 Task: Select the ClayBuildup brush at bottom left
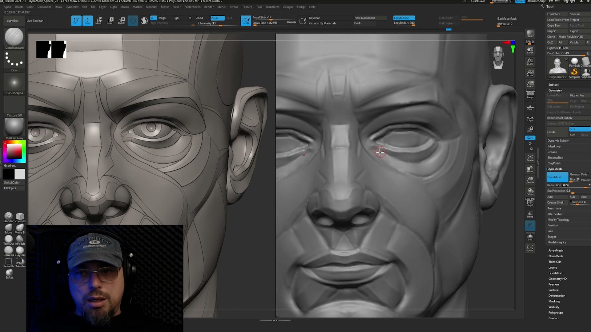(20, 251)
